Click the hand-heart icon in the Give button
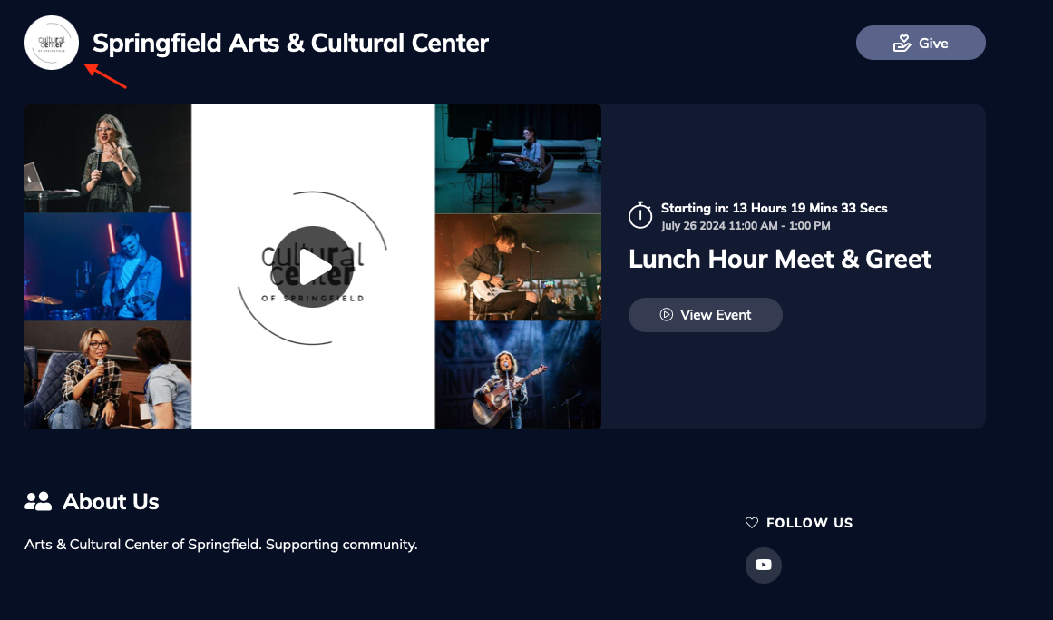 point(902,43)
